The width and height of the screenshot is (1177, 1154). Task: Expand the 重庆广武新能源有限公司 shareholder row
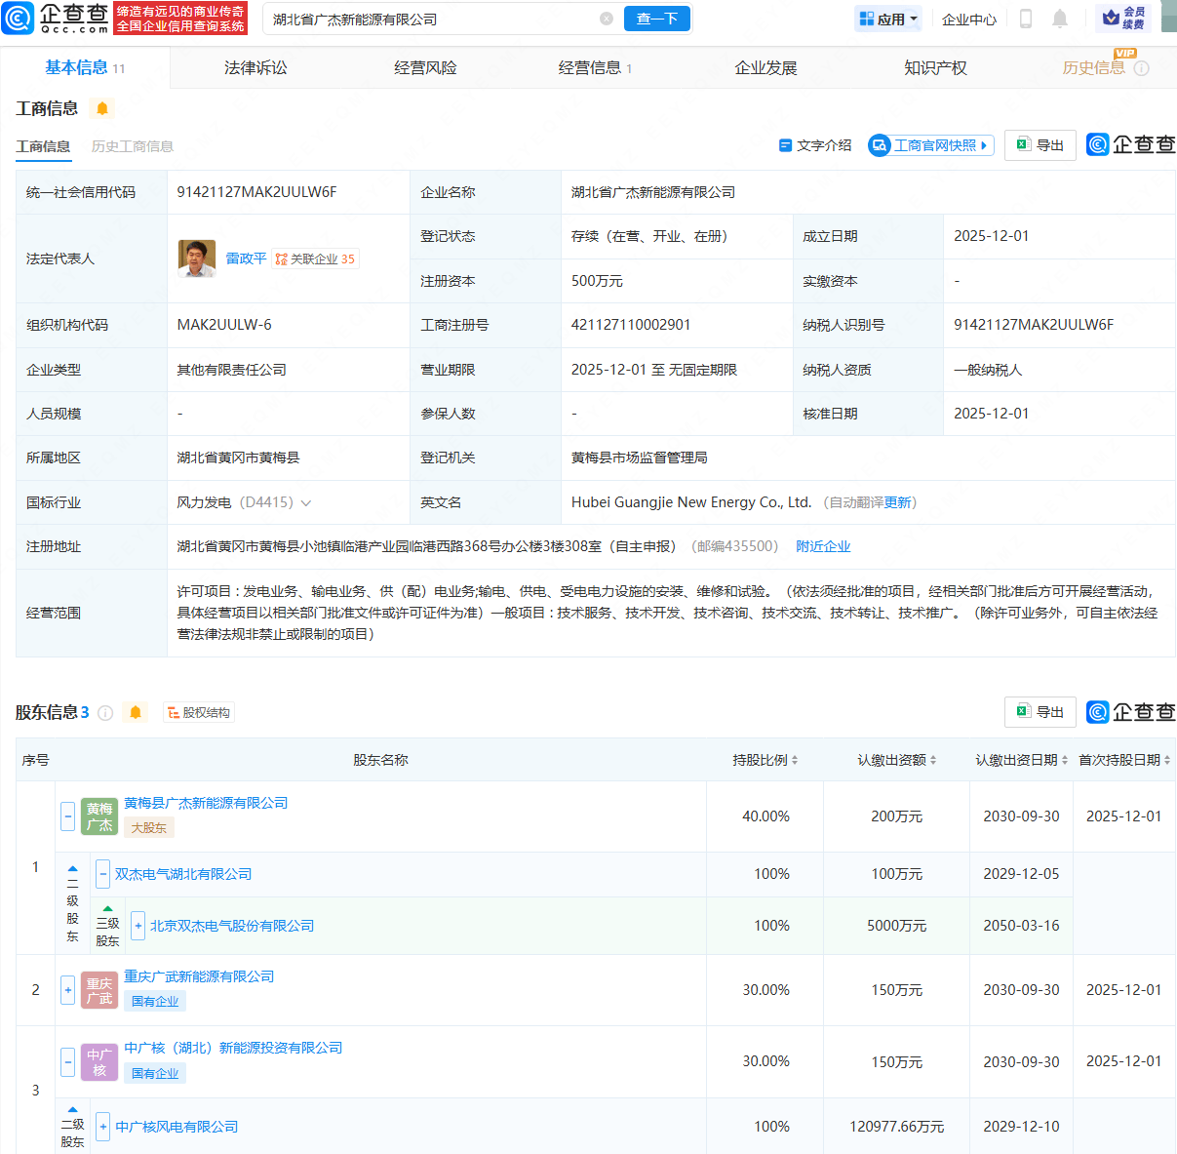[x=67, y=989]
